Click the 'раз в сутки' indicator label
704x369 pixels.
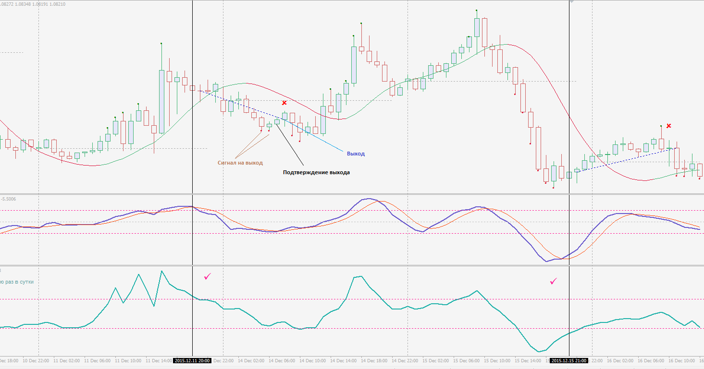(20, 282)
